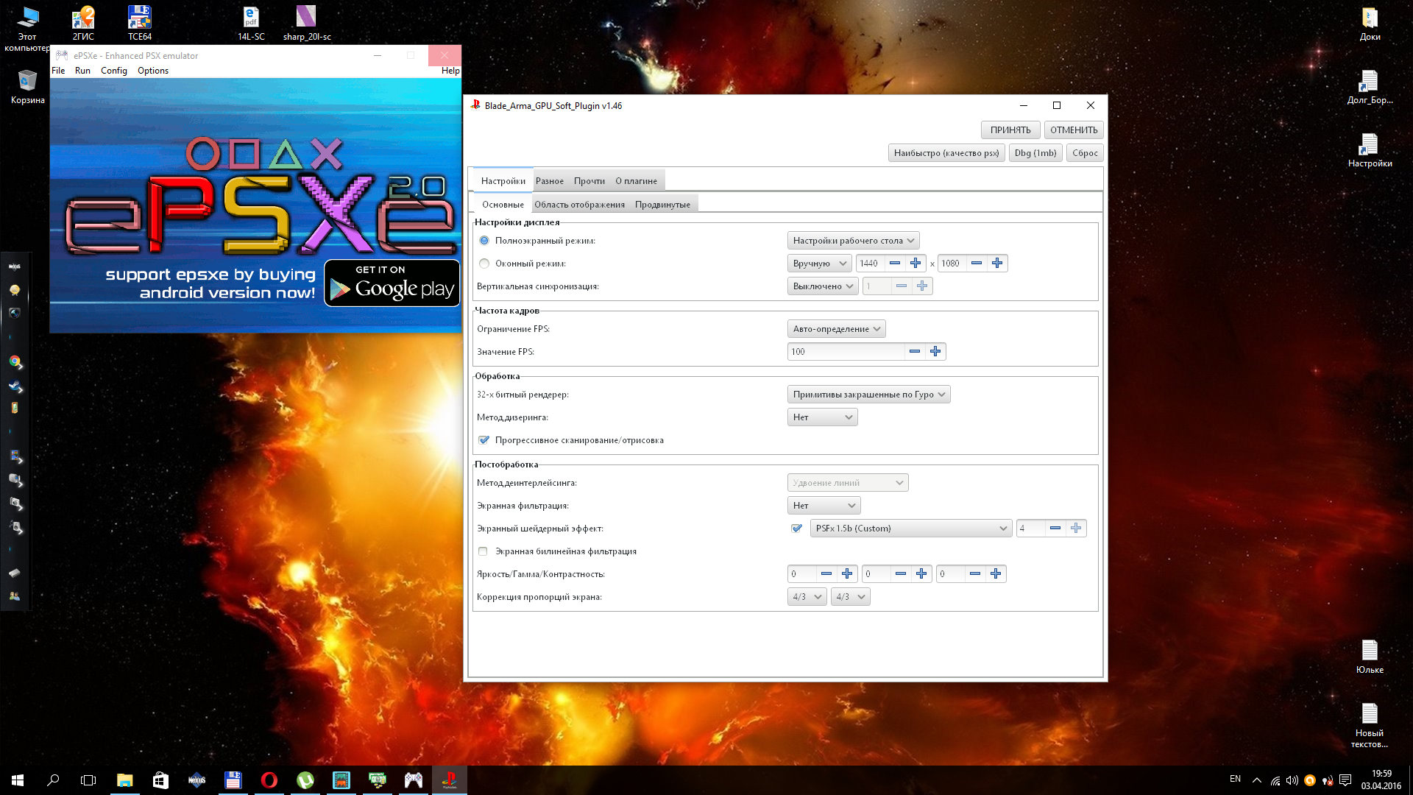Viewport: 1413px width, 795px height.
Task: Open the second 4/3 aspect ratio dropdown
Action: (x=850, y=597)
